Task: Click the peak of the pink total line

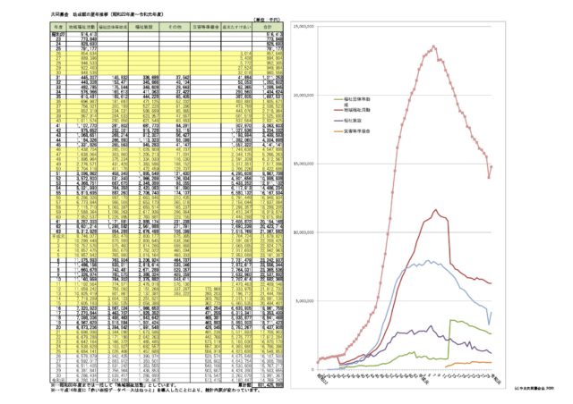Action: (433, 46)
